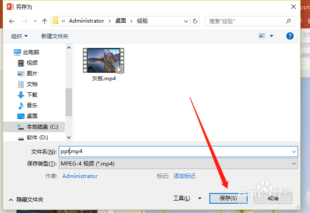
Task: Click 新建文件夹 button
Action: 55,36
